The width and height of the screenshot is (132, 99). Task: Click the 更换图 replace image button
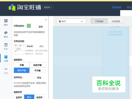pos(29,46)
